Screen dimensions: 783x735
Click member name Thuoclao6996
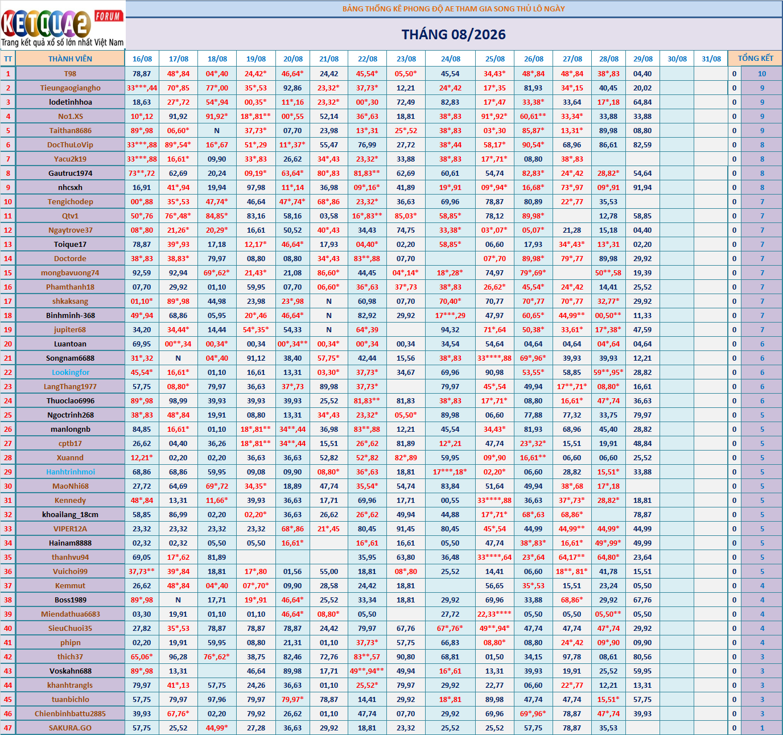coord(70,400)
